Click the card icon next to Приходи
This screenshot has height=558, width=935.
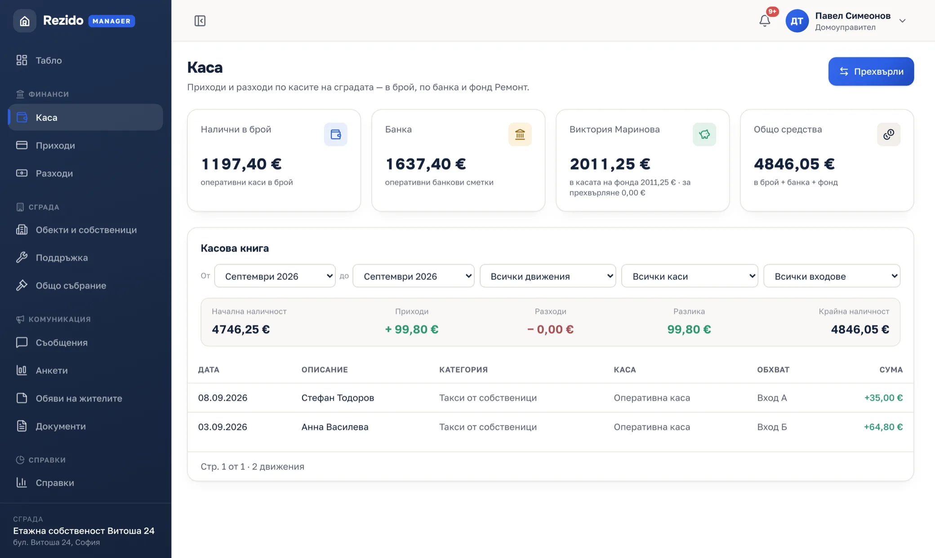[22, 145]
